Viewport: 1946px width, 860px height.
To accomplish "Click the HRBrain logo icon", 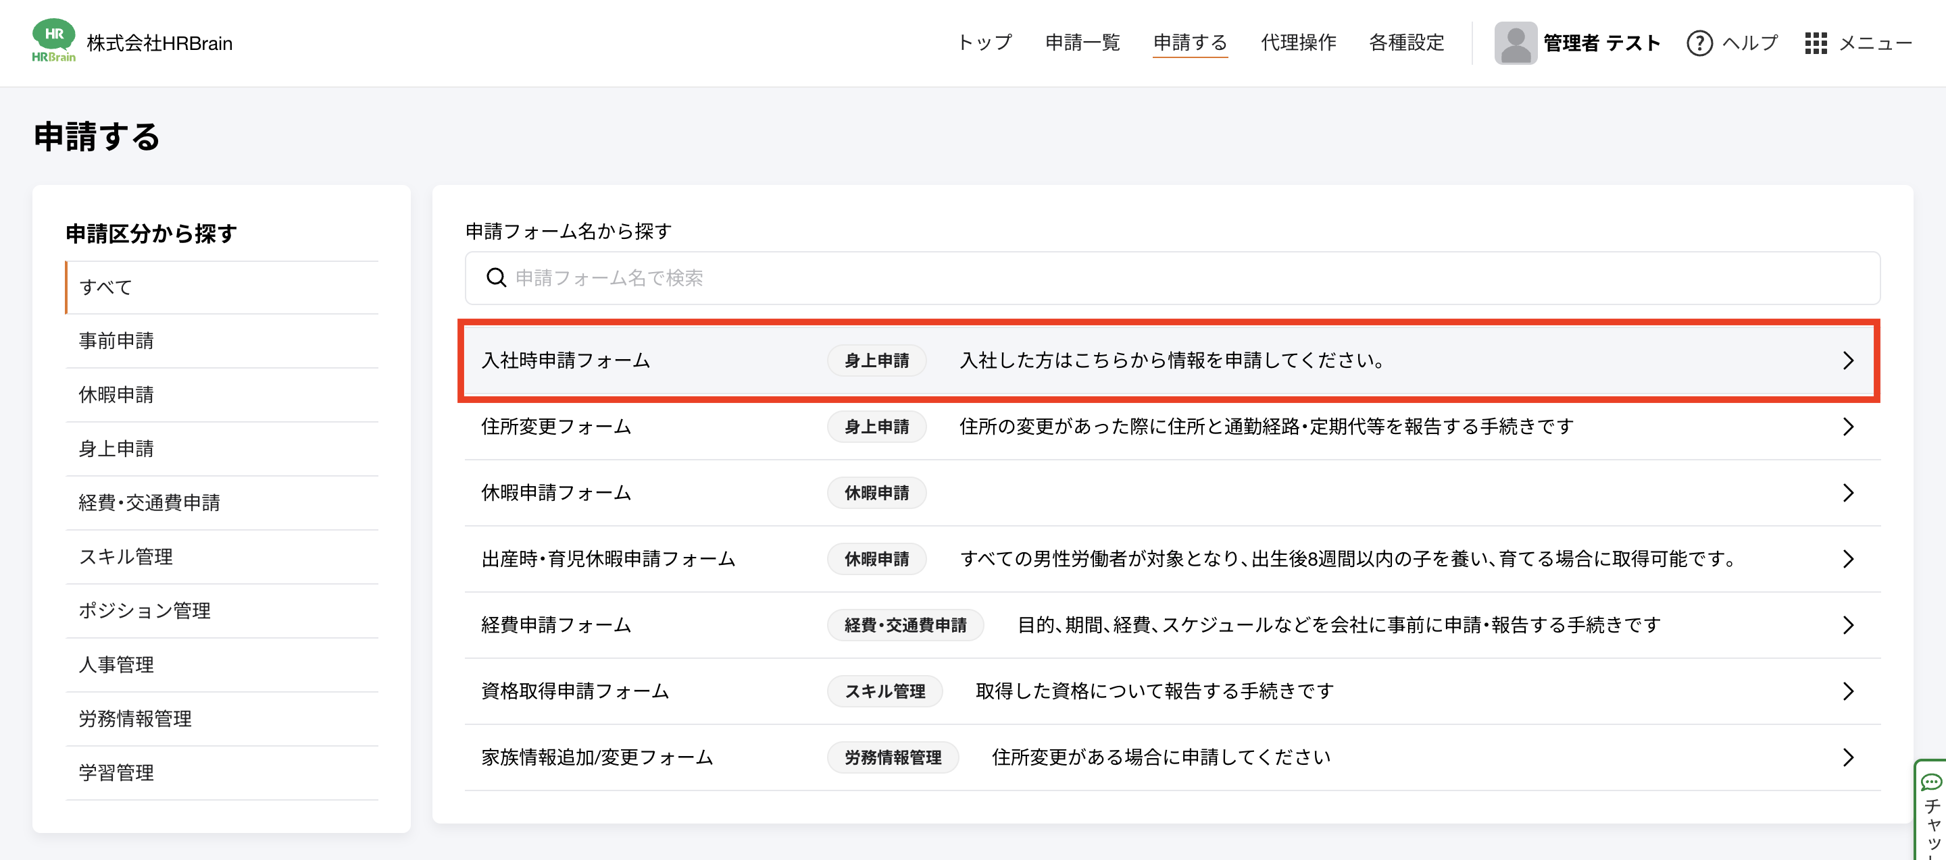I will (53, 41).
